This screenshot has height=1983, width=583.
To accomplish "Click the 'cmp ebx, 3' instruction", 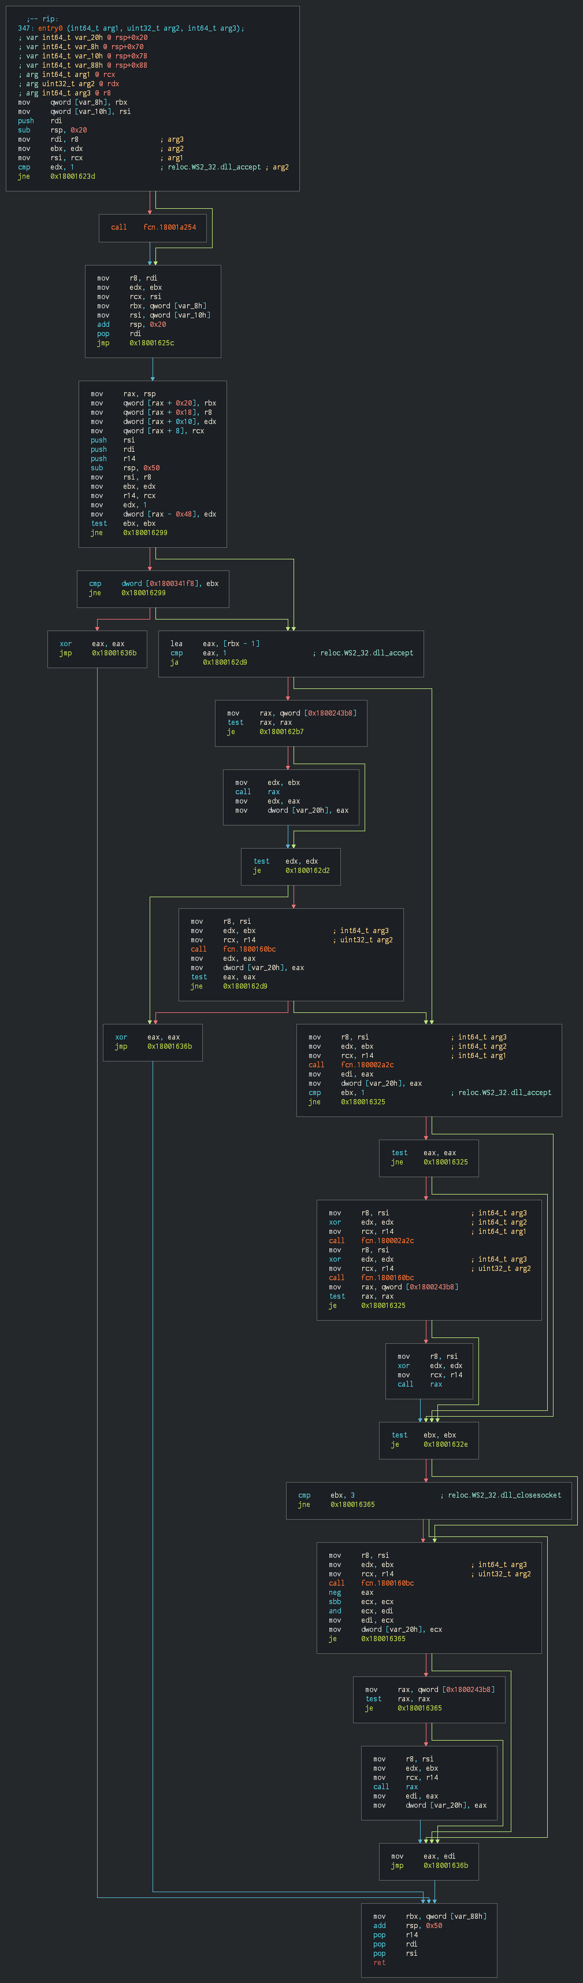I will (x=327, y=1494).
